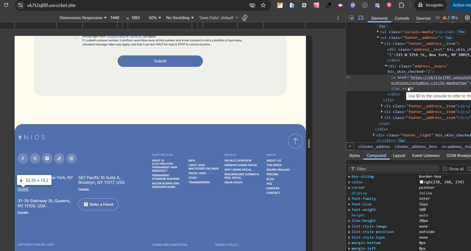Click the Submit button
The image size is (471, 251).
pos(160,61)
